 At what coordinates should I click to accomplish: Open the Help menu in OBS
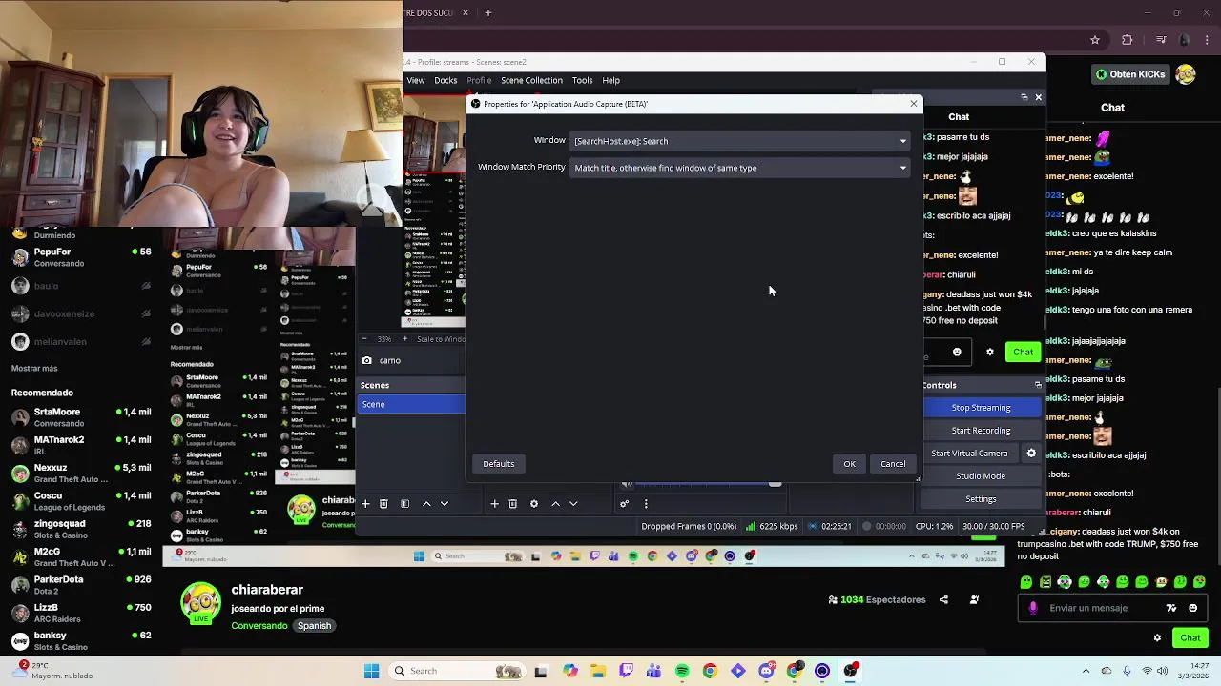[x=610, y=80]
